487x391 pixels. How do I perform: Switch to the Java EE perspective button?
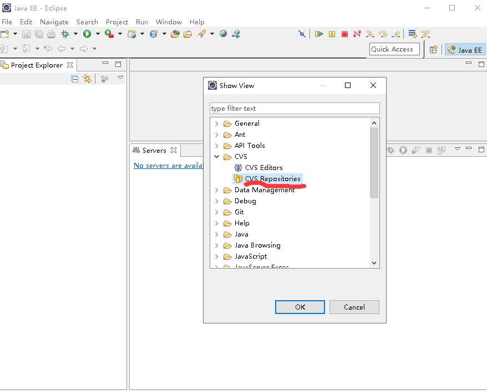coord(465,50)
